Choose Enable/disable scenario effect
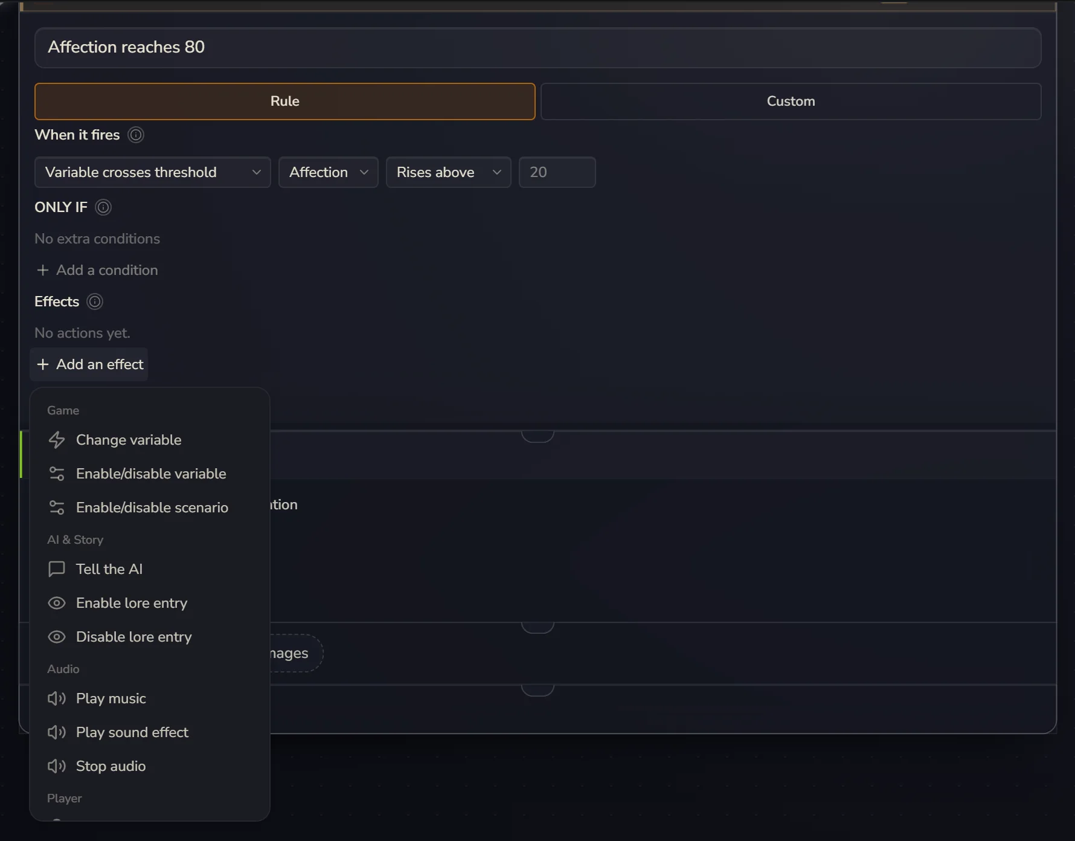1075x841 pixels. point(150,507)
